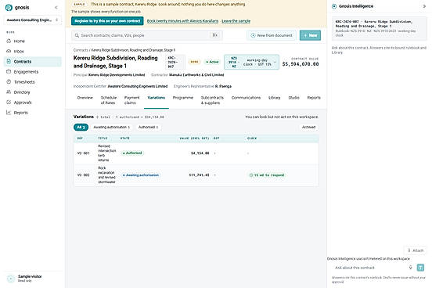Viewport: 432px width, 288px height.
Task: Filter by Authorised pill
Action: tap(148, 127)
